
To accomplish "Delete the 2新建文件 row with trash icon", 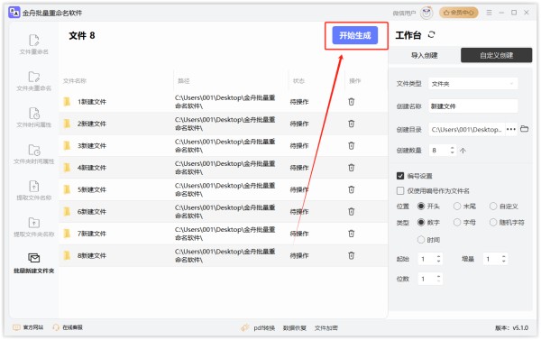I will [x=352, y=124].
